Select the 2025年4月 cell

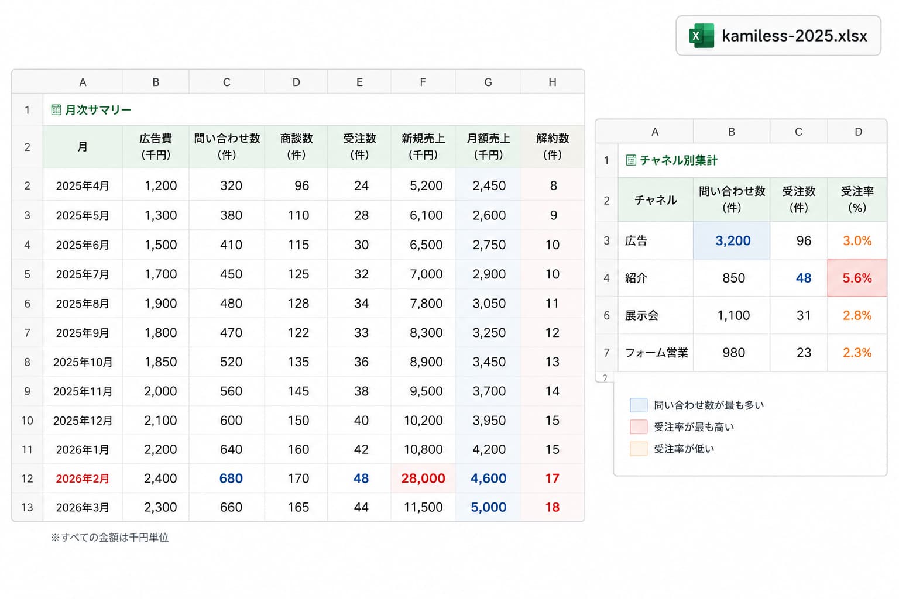click(x=83, y=185)
